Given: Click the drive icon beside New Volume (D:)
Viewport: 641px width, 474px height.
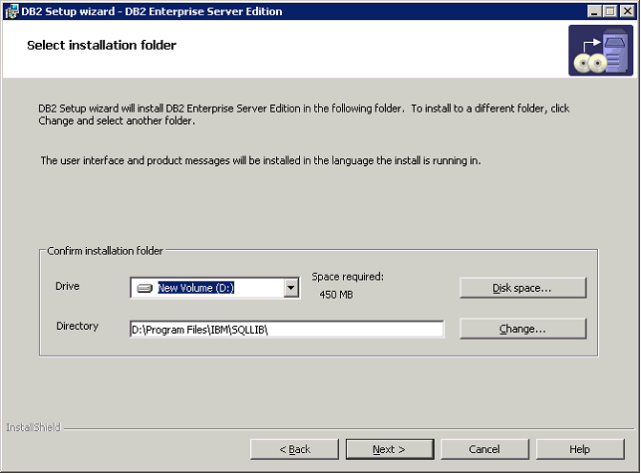Looking at the screenshot, I should pyautogui.click(x=144, y=288).
